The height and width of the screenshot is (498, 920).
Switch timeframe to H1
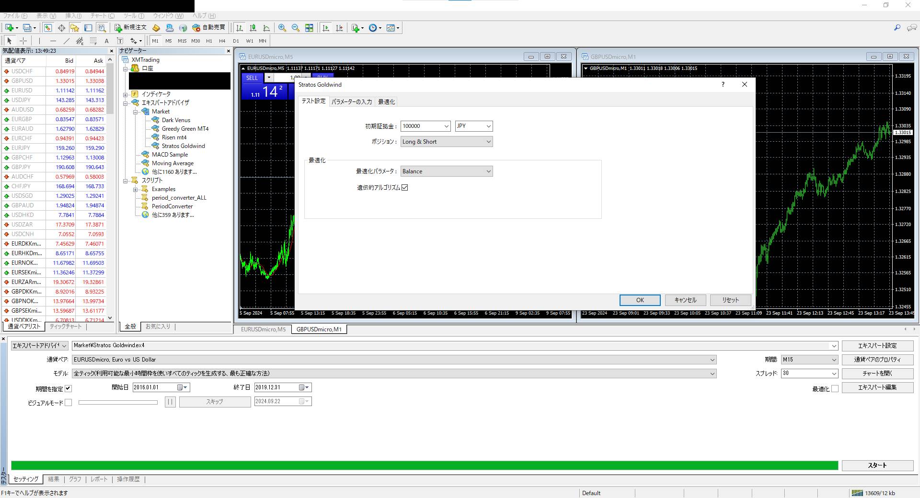click(209, 41)
